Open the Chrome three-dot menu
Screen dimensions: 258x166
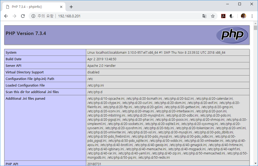252,16
